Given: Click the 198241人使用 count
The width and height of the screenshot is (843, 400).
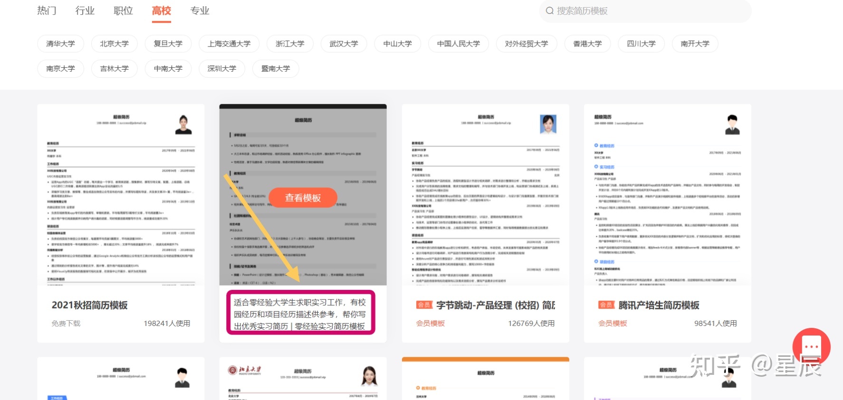Looking at the screenshot, I should pyautogui.click(x=167, y=323).
